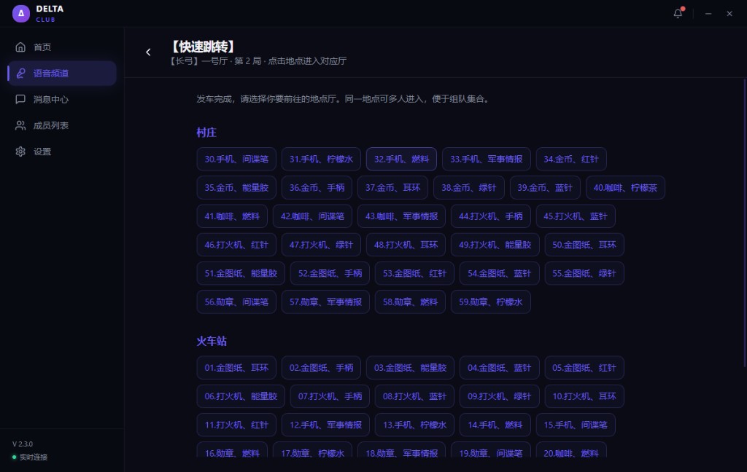Close the Delta Club window
747x472 pixels.
[729, 14]
